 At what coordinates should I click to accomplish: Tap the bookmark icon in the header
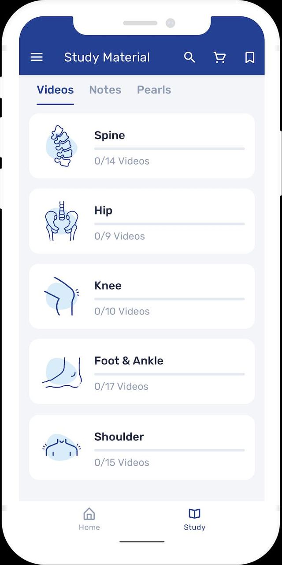[x=249, y=57]
